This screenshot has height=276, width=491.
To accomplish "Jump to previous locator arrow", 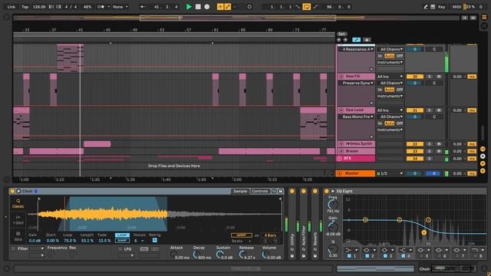I will [x=339, y=40].
